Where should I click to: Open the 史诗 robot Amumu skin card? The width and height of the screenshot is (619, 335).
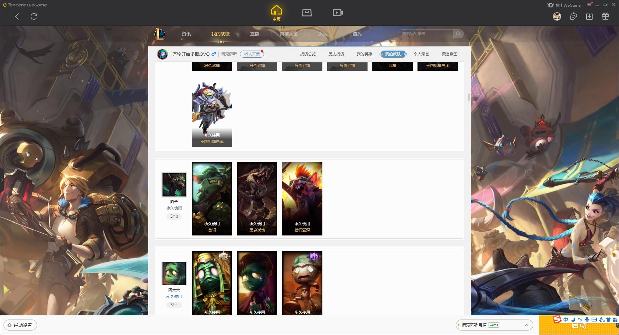pos(302,283)
